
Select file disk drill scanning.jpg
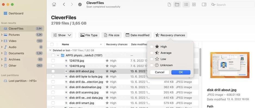[84, 93]
